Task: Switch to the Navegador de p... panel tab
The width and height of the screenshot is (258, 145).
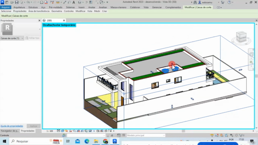Action: coord(10,131)
